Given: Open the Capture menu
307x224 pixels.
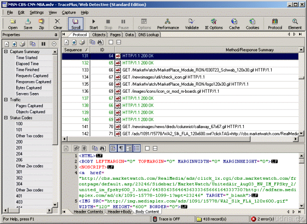Looking at the screenshot, I should click(69, 12).
